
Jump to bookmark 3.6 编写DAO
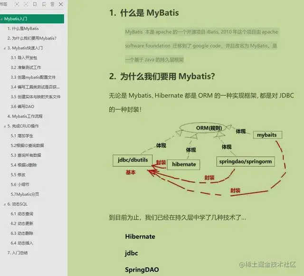[22, 106]
